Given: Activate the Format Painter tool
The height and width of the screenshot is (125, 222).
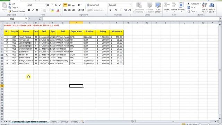Looking at the screenshot, I should [x=17, y=11].
